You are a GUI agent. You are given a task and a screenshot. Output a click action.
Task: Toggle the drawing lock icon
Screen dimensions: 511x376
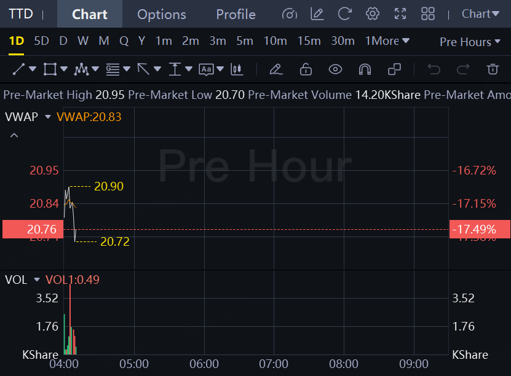(306, 69)
